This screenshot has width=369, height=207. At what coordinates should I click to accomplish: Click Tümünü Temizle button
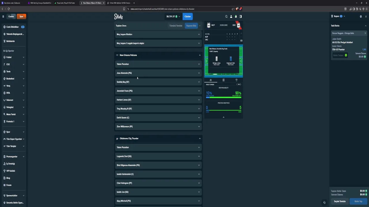pyautogui.click(x=176, y=26)
